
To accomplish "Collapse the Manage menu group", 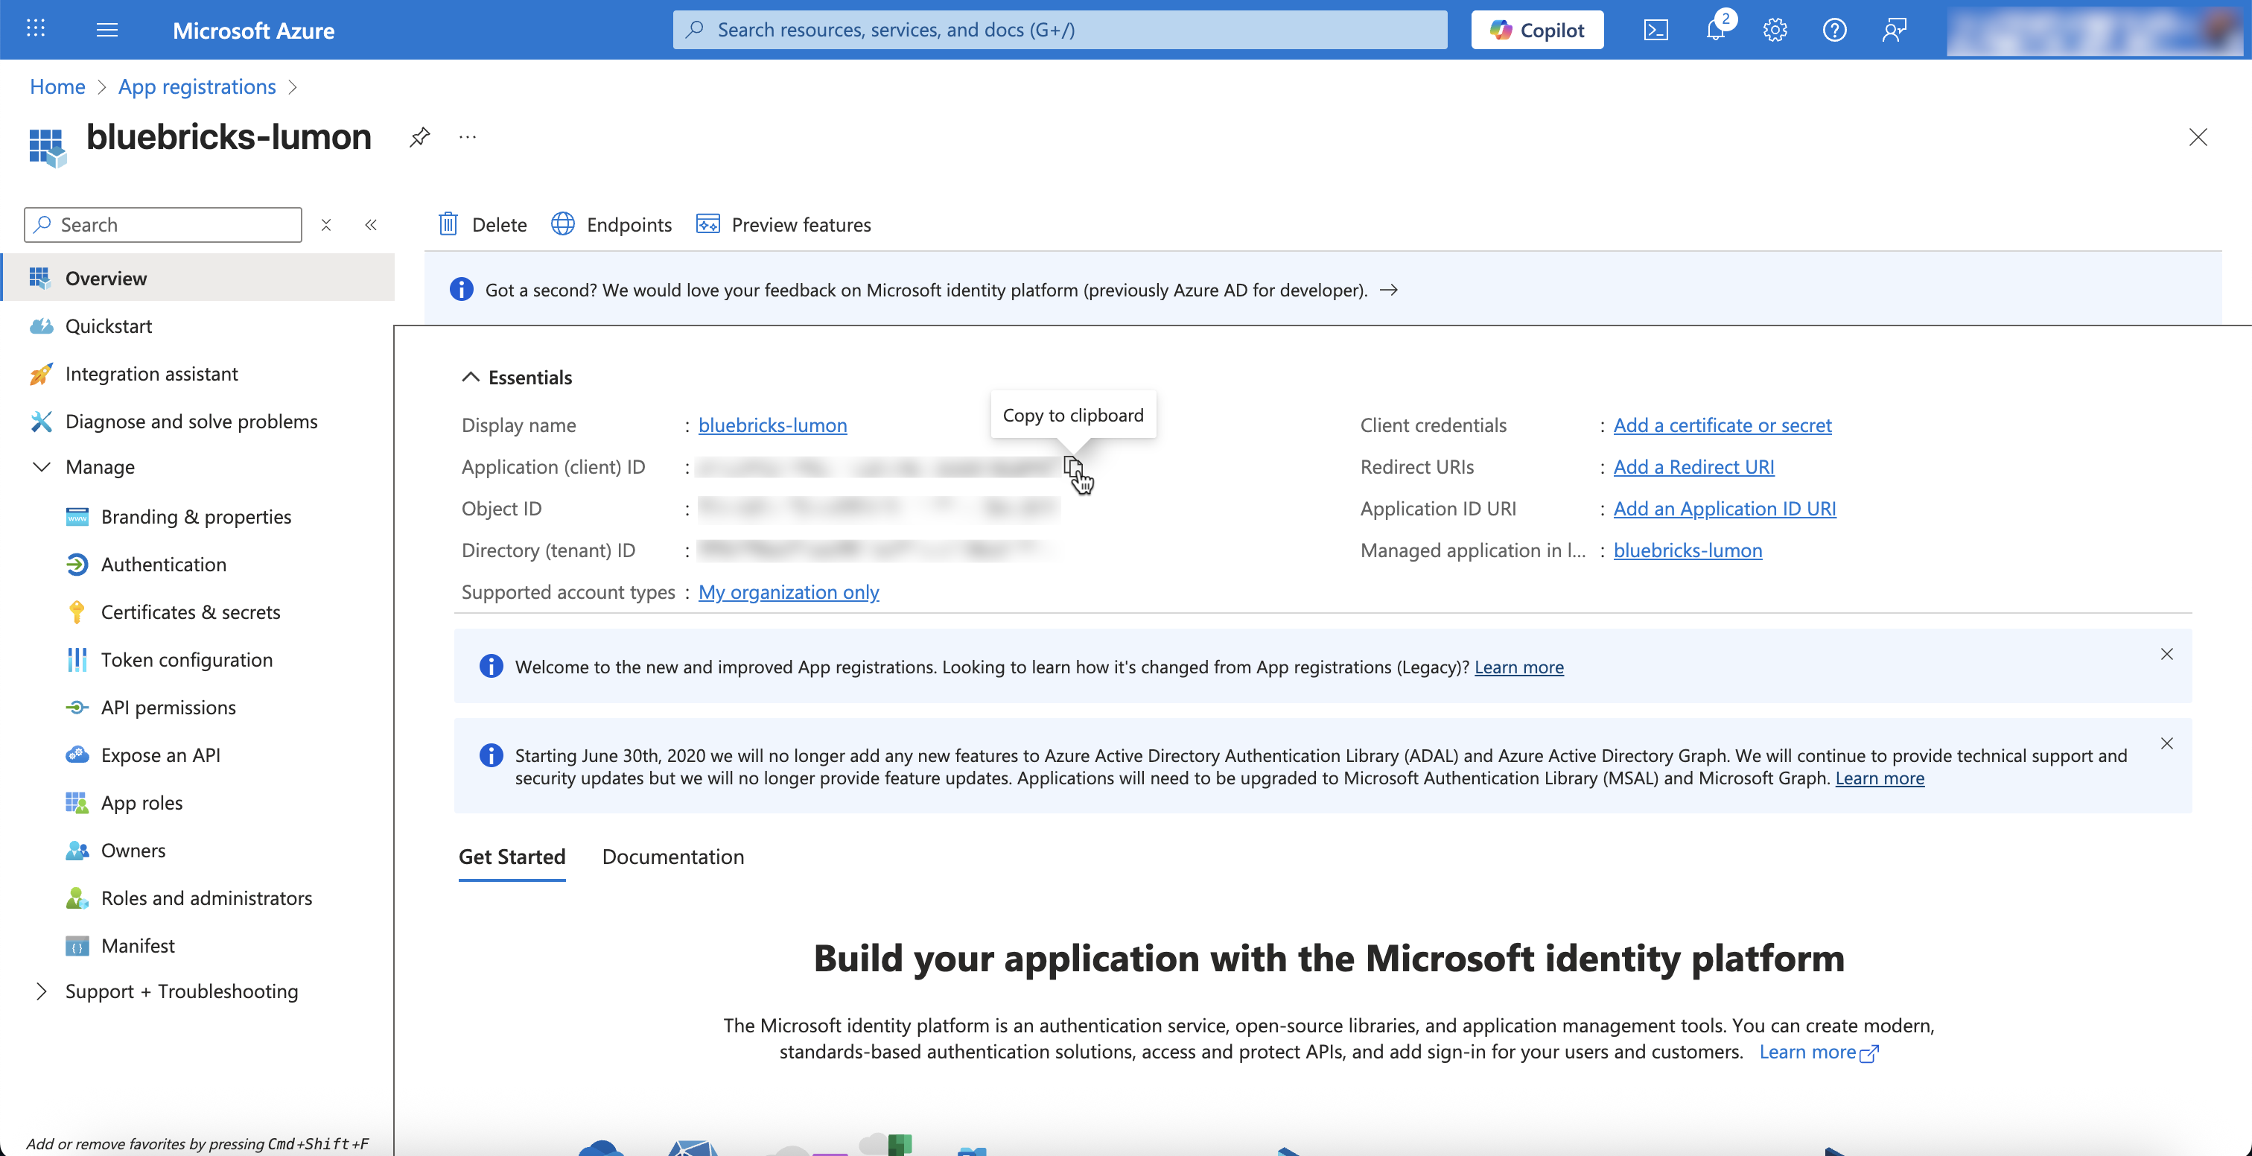I will 41,467.
